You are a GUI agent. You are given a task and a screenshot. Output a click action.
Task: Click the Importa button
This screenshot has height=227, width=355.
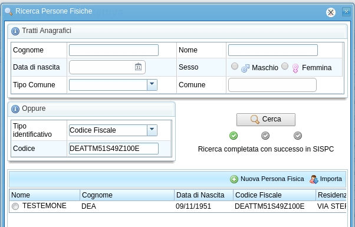[326, 179]
